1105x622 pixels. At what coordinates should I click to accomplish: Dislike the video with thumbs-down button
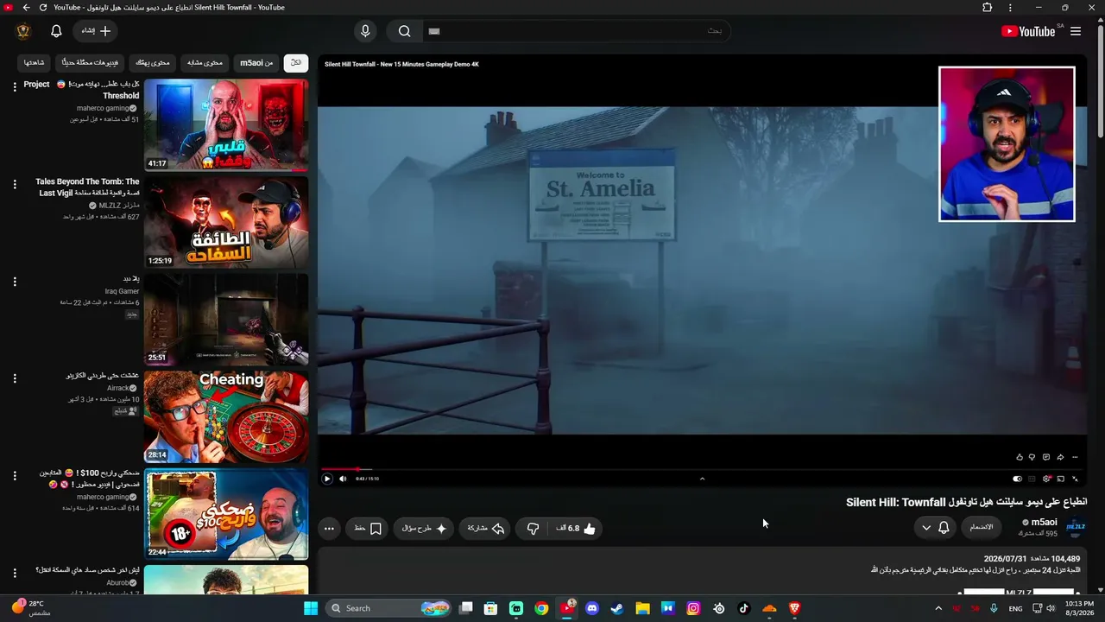(534, 529)
